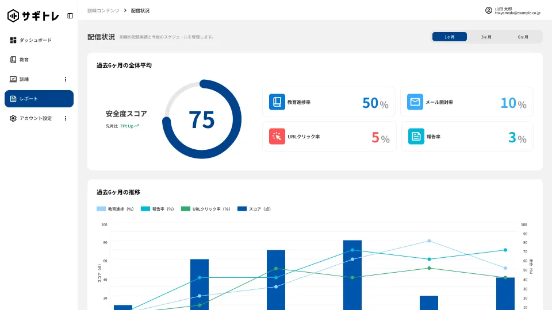552x310 pixels.
Task: Open ダッシュボード from the sidebar
Action: pyautogui.click(x=35, y=40)
